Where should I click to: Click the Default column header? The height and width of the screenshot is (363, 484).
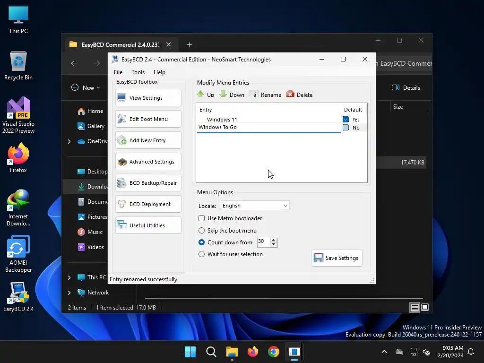pos(354,110)
